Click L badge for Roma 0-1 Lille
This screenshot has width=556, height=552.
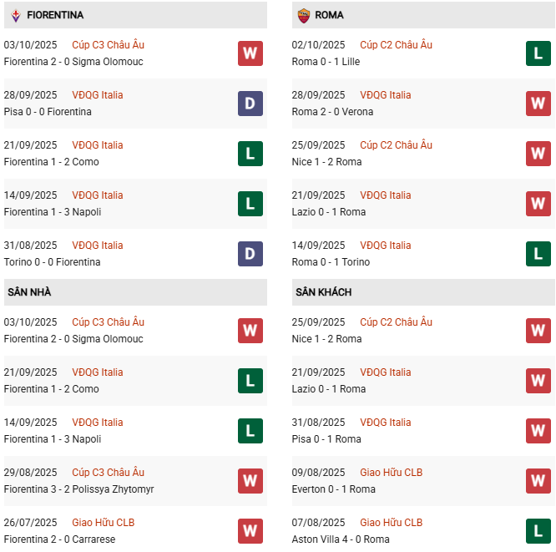click(538, 53)
